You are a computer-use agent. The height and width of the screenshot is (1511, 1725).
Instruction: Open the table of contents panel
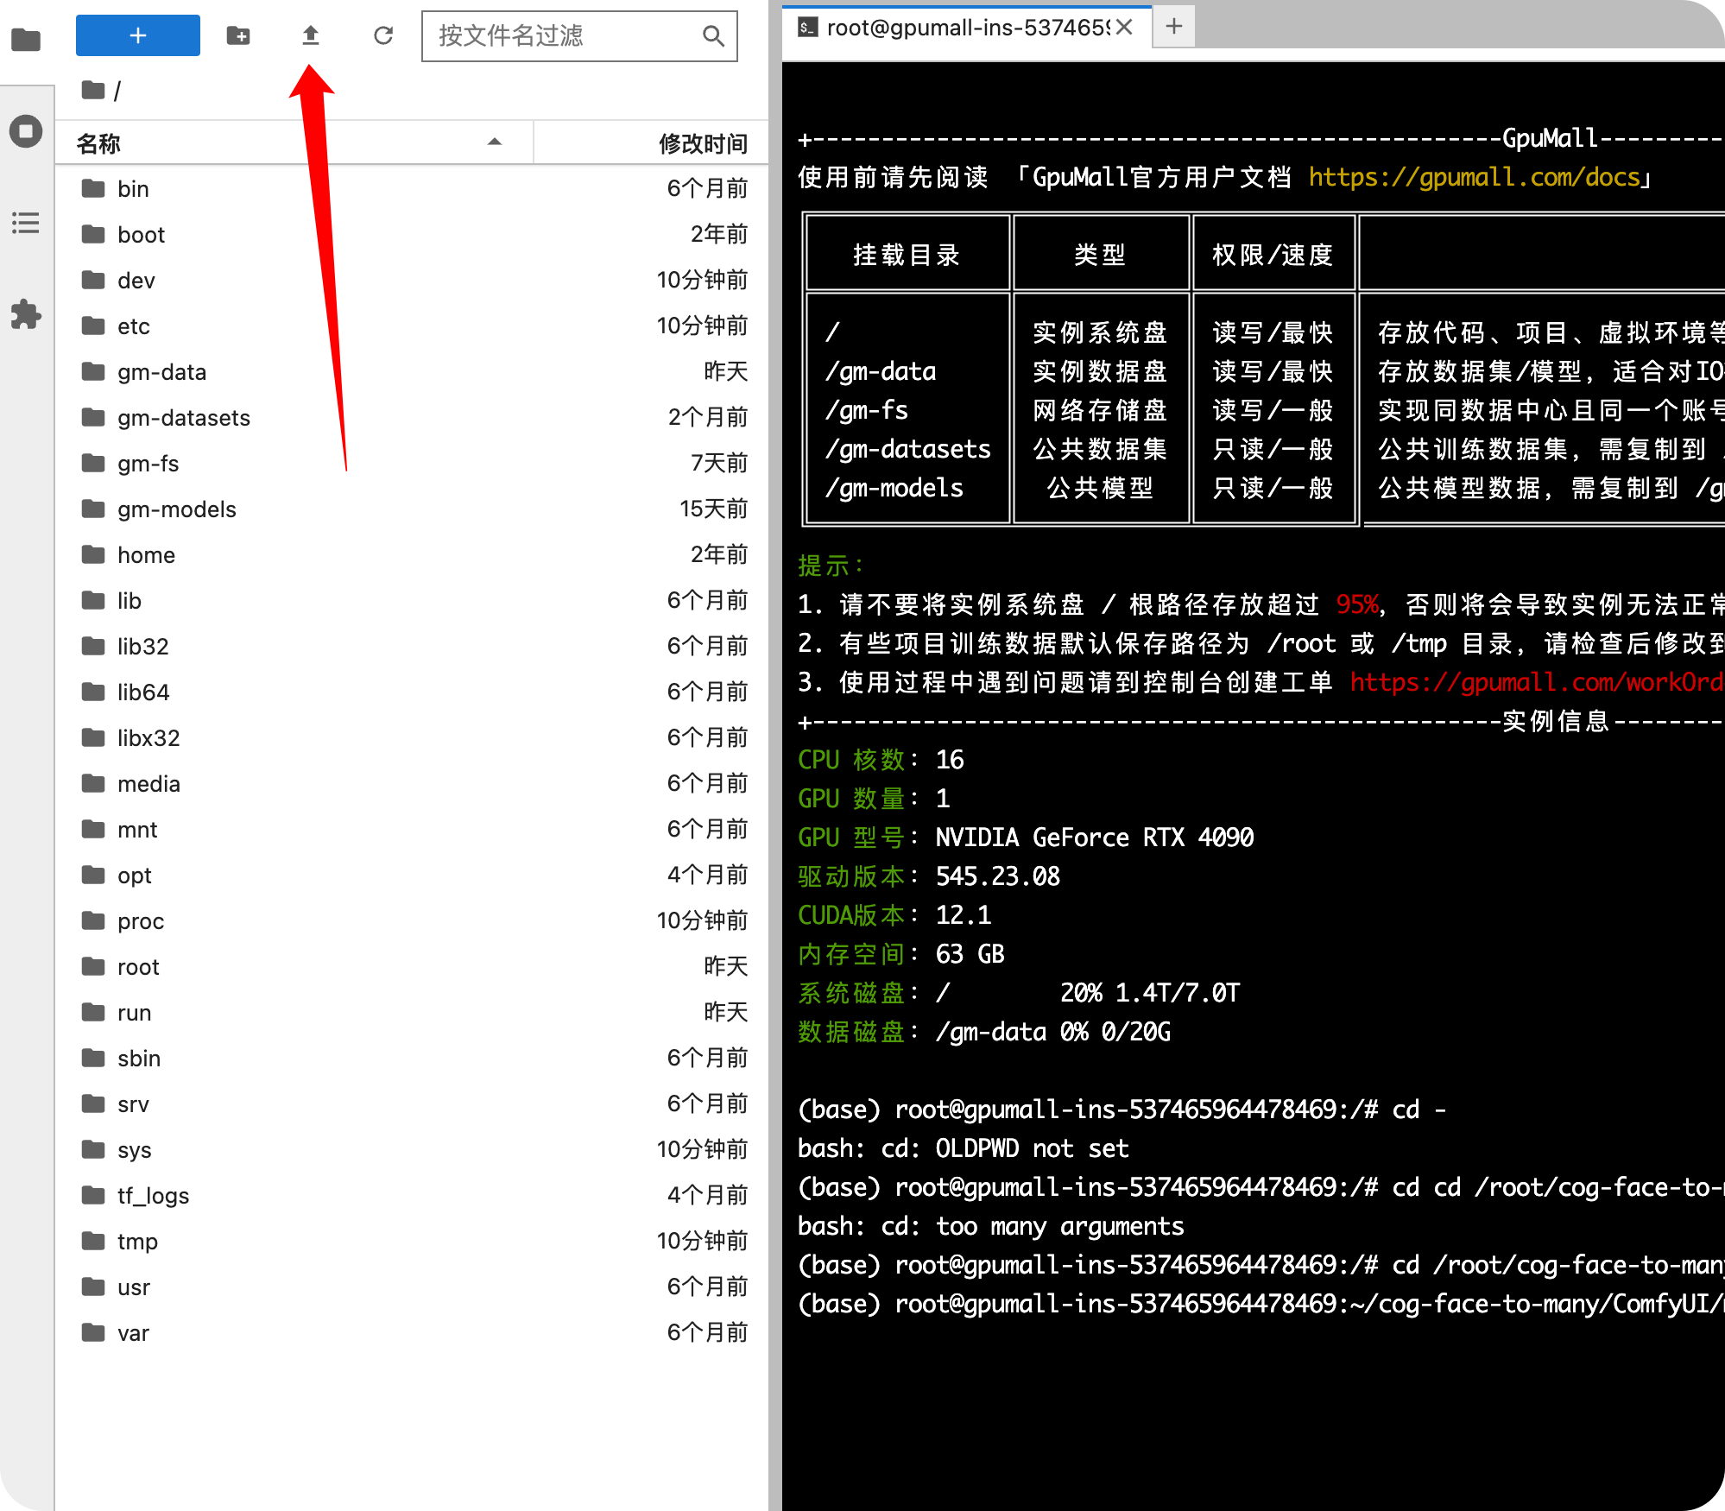coord(26,223)
